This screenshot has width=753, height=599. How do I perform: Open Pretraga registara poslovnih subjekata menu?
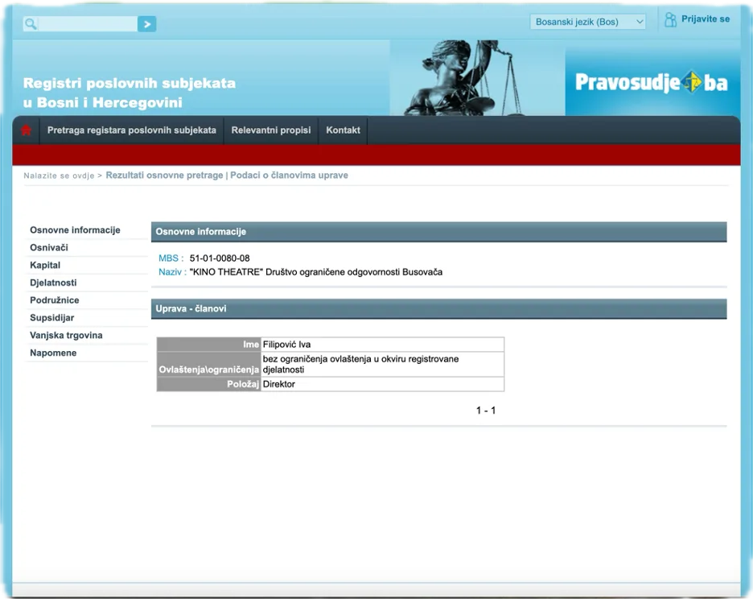[x=131, y=130]
